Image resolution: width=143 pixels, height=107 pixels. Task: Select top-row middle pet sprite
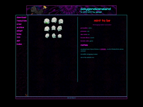(54, 20)
